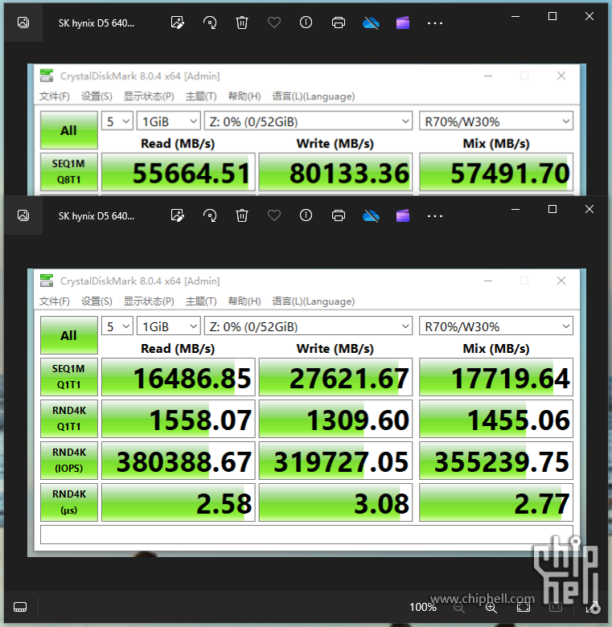Open the test count 5 dropdown in upper CrystalDiskMark

tap(117, 121)
